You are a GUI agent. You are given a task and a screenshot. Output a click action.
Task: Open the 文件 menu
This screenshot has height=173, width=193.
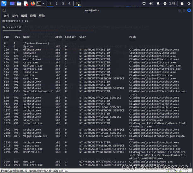(6, 16)
